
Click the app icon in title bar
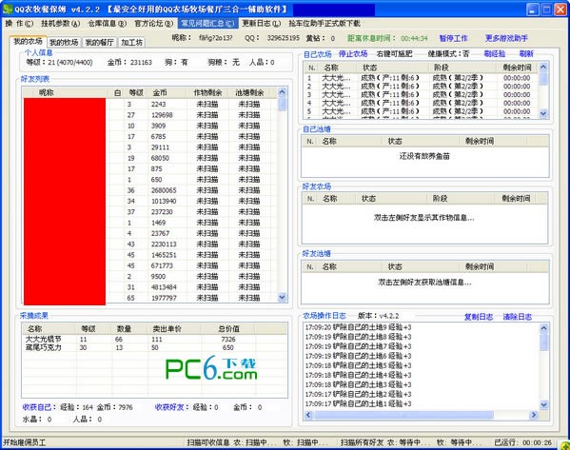coord(8,9)
